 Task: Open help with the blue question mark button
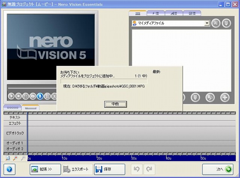[9, 169]
